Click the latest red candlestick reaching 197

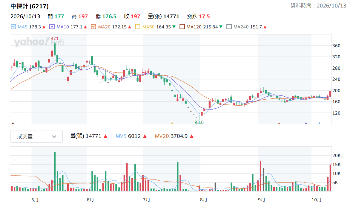click(x=330, y=94)
